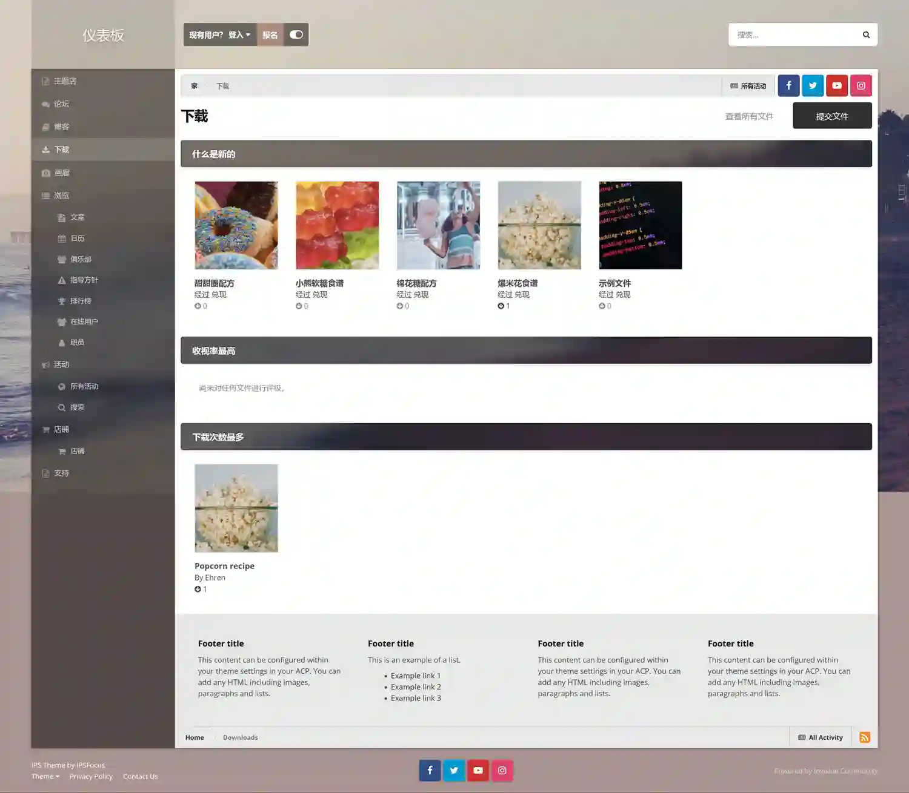Open the cotton candy recipe thumbnail

(x=438, y=225)
